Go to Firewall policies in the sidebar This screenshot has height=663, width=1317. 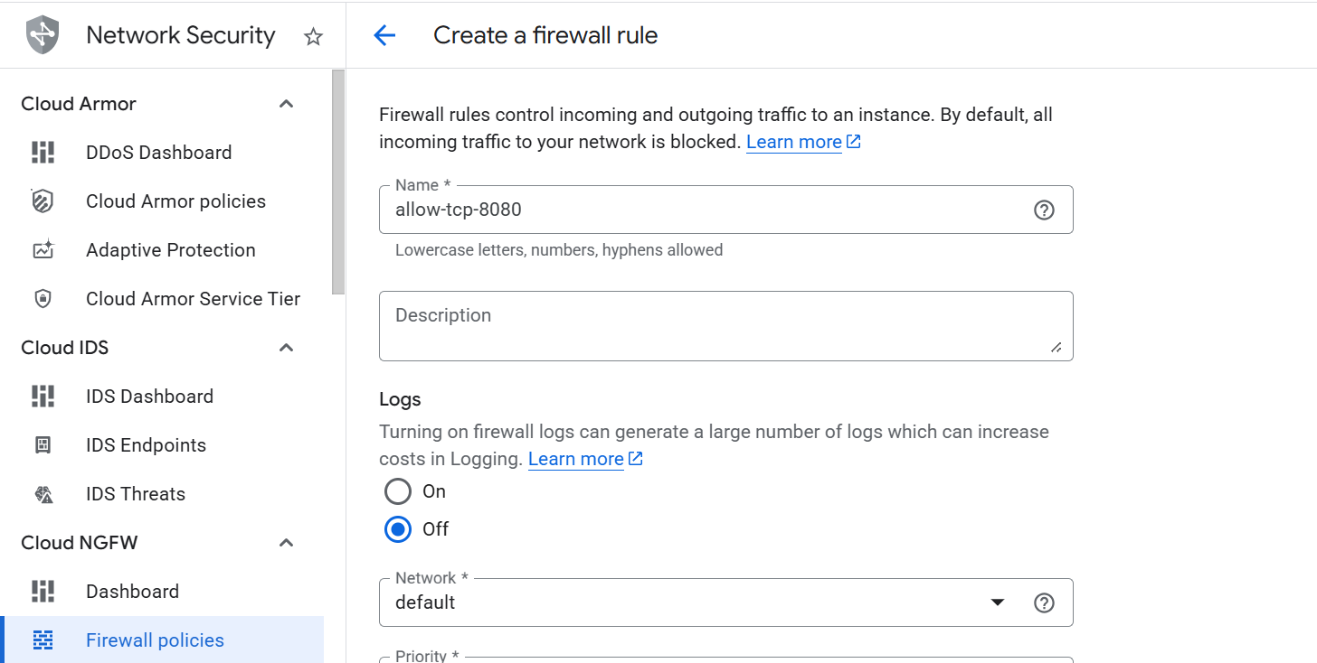point(155,640)
